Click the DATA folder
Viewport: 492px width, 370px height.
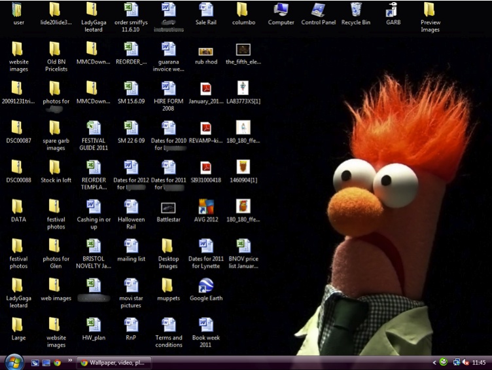(18, 211)
